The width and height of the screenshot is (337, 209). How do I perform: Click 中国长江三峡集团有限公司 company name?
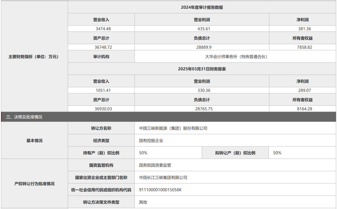[163, 177]
